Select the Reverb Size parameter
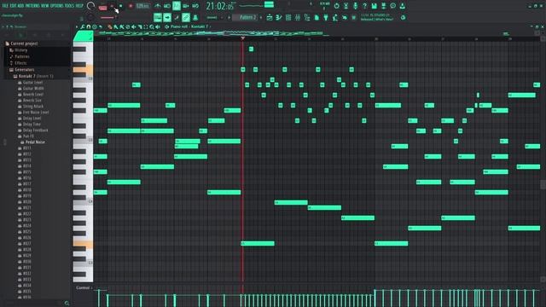The image size is (546, 307). tap(32, 101)
